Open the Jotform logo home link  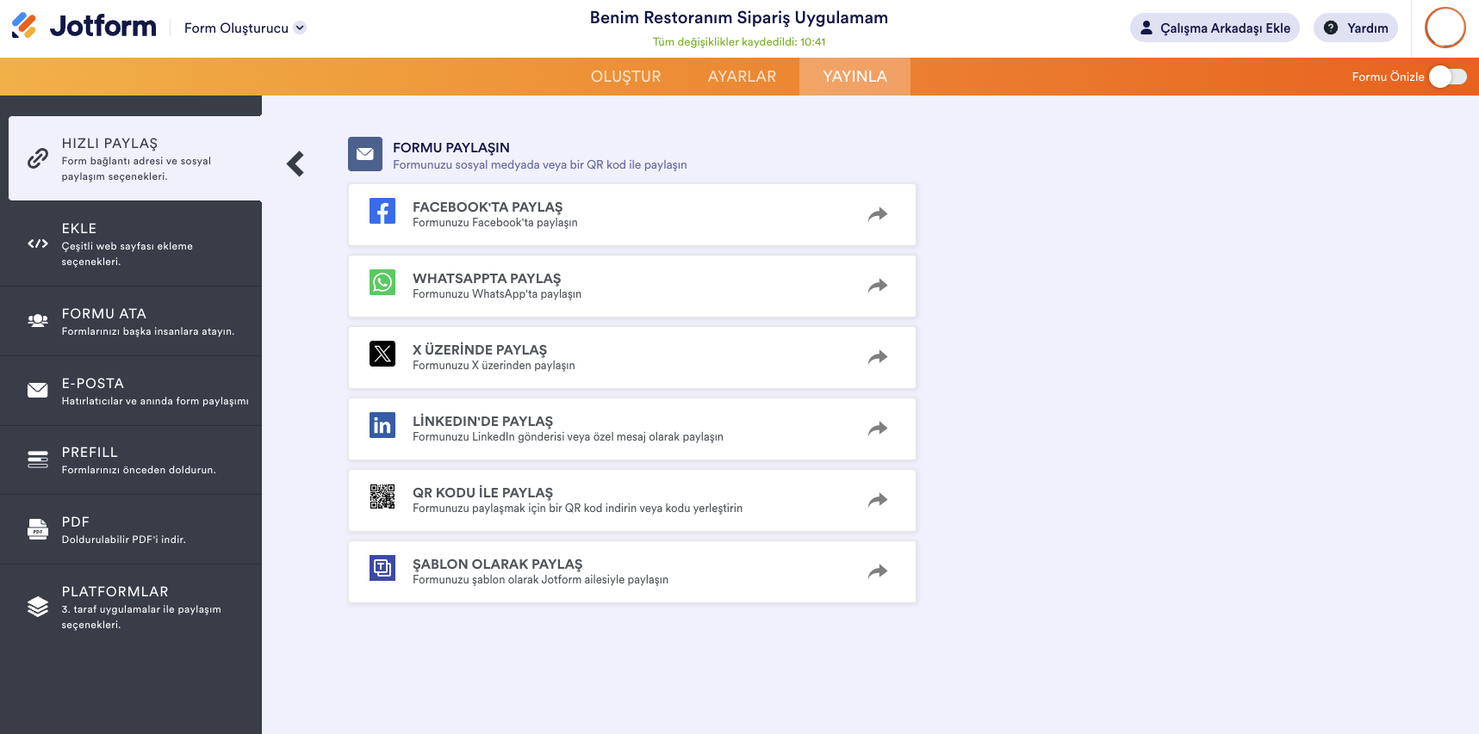click(x=84, y=27)
